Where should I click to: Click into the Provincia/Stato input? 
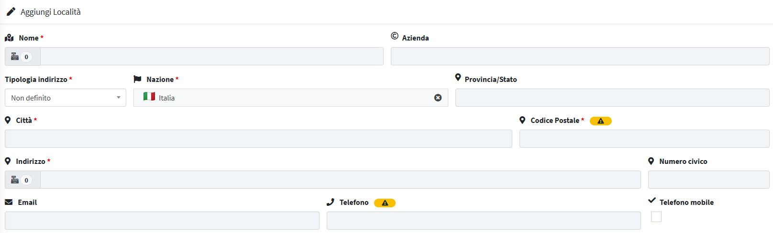click(612, 98)
